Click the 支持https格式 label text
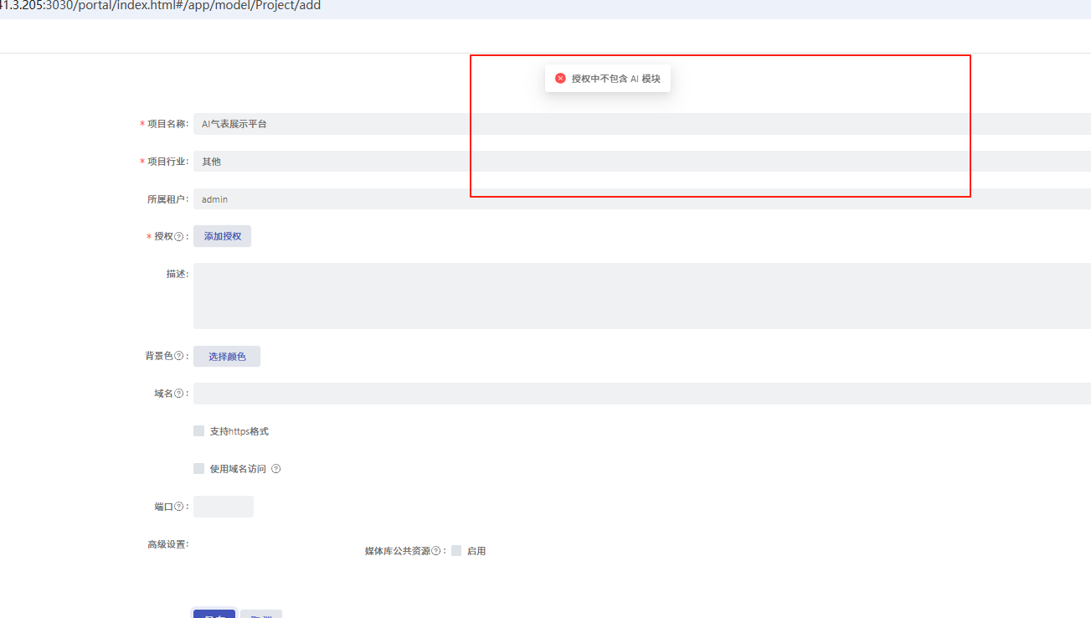 (239, 431)
